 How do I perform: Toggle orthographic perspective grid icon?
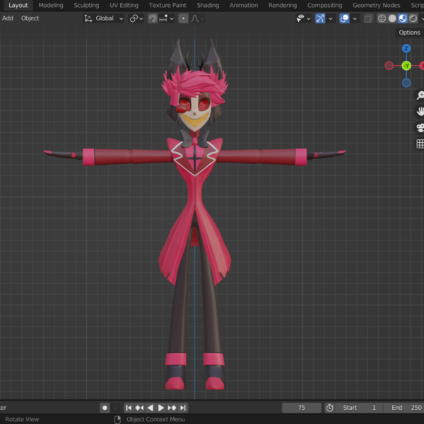(x=420, y=144)
